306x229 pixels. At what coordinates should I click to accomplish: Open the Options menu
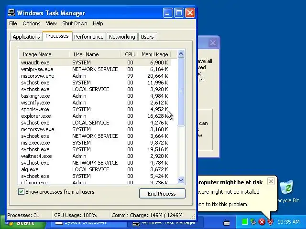coord(32,23)
